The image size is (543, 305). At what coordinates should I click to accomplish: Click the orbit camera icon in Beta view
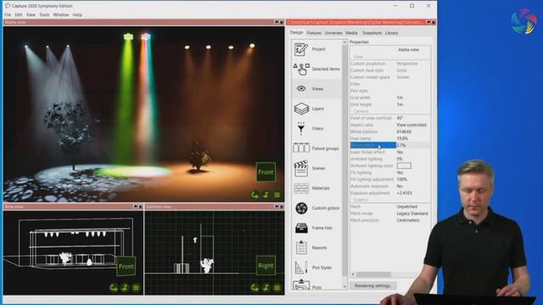click(x=114, y=288)
